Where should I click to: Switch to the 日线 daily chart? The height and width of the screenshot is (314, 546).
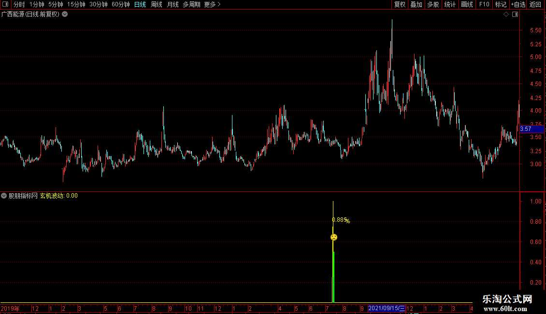click(140, 4)
